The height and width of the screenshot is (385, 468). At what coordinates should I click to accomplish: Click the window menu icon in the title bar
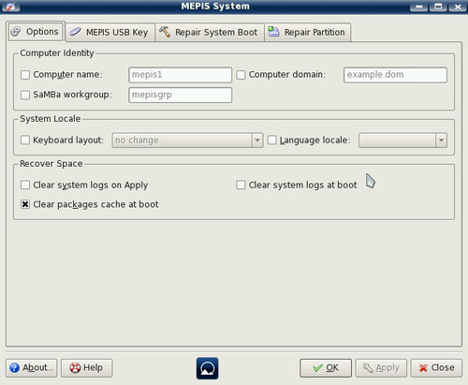pyautogui.click(x=10, y=7)
